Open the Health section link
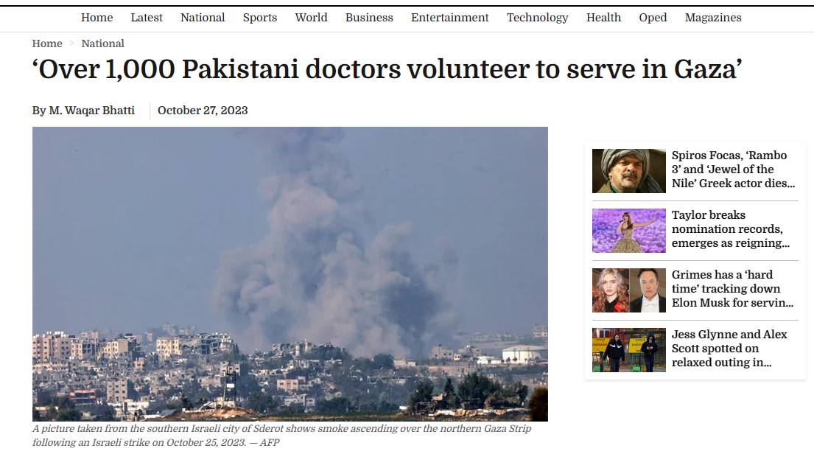The height and width of the screenshot is (454, 814). [x=603, y=18]
